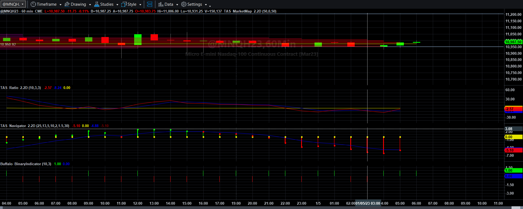Click the Settings gear icon
The width and height of the screenshot is (523, 209).
[184, 4]
